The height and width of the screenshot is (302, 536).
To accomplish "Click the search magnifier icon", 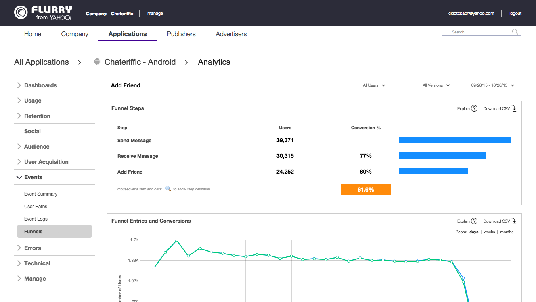I will click(515, 32).
